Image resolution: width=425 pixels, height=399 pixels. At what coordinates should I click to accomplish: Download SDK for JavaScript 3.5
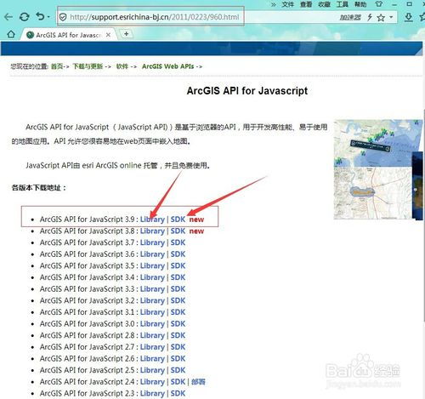[x=178, y=266]
